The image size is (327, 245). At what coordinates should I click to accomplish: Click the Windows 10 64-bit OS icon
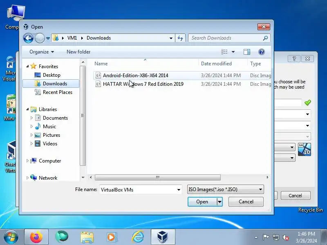click(x=304, y=149)
